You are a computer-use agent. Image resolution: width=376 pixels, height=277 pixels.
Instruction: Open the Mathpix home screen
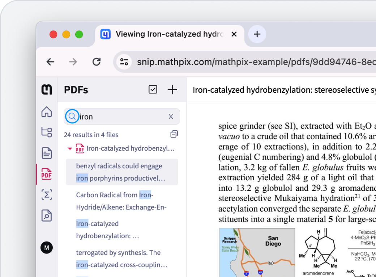tap(47, 112)
